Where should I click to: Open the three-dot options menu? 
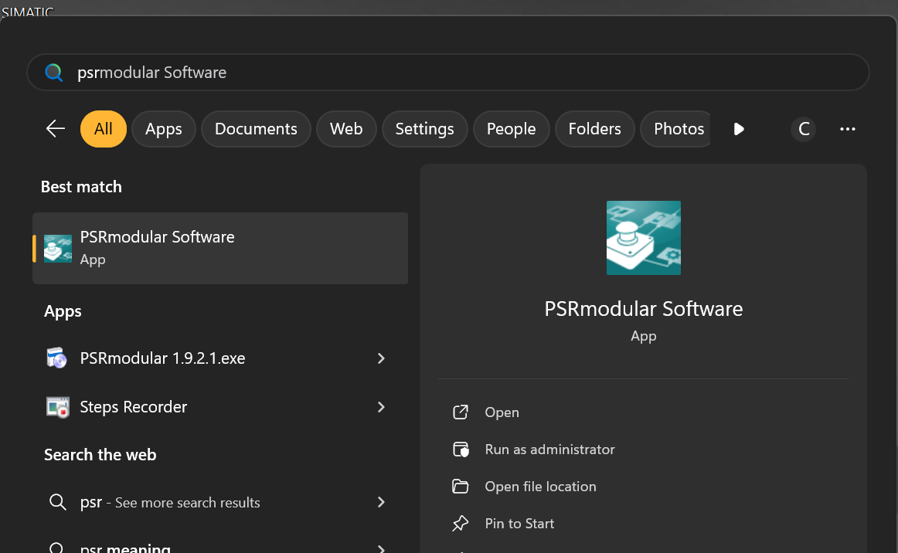pos(848,129)
